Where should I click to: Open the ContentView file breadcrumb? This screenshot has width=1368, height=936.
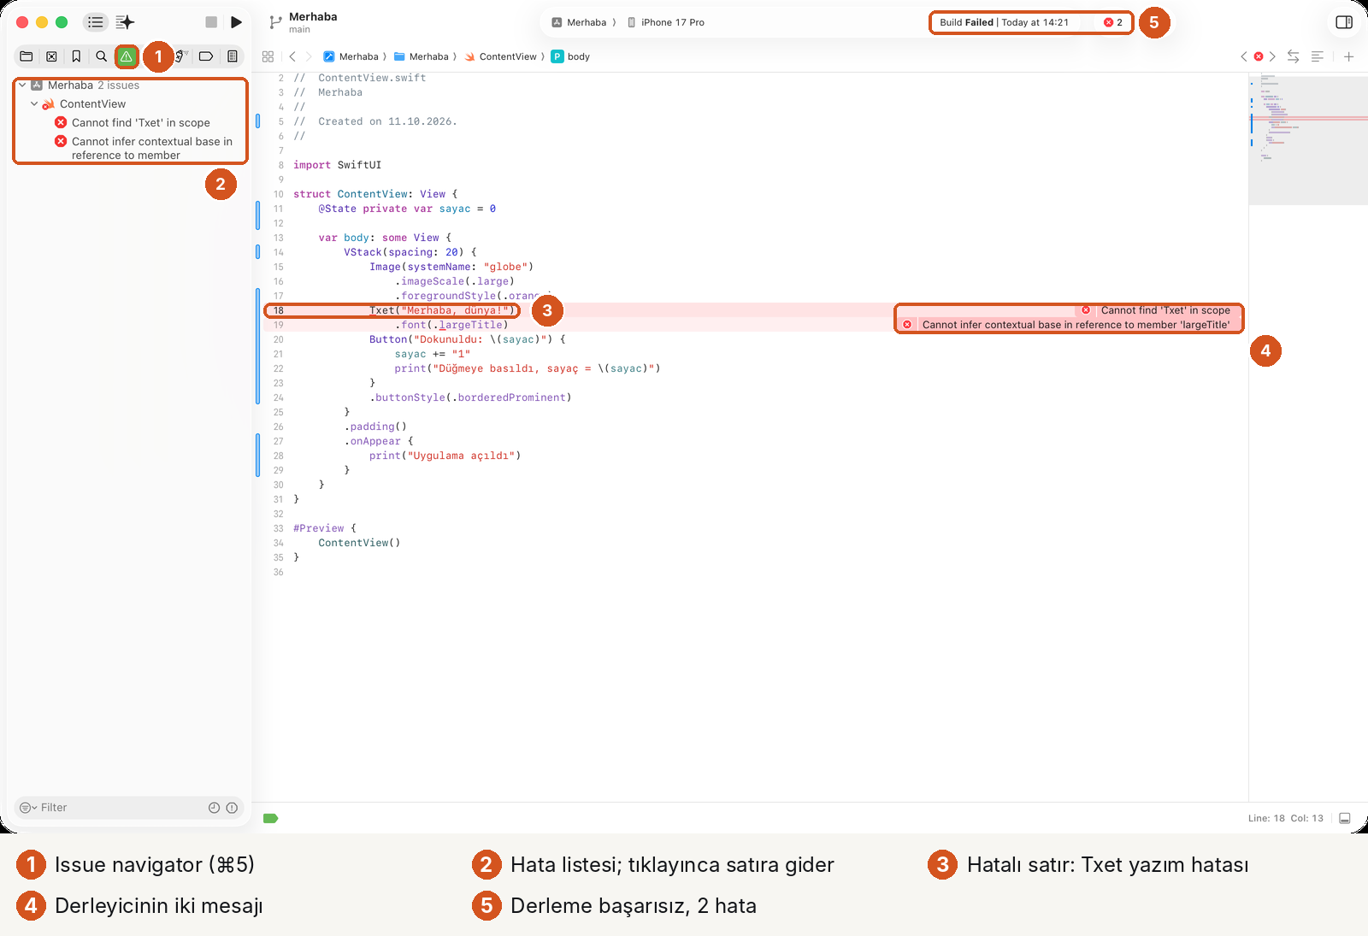click(x=501, y=56)
